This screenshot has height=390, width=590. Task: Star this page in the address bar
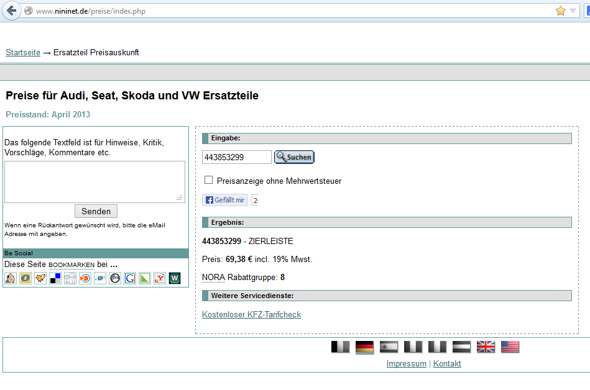(x=561, y=11)
